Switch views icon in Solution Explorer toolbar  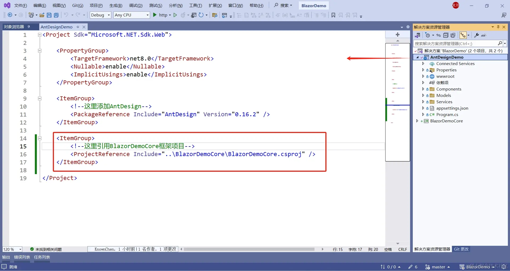[x=418, y=35]
